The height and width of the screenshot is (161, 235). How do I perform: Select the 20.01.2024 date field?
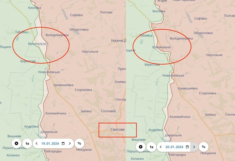(174, 147)
